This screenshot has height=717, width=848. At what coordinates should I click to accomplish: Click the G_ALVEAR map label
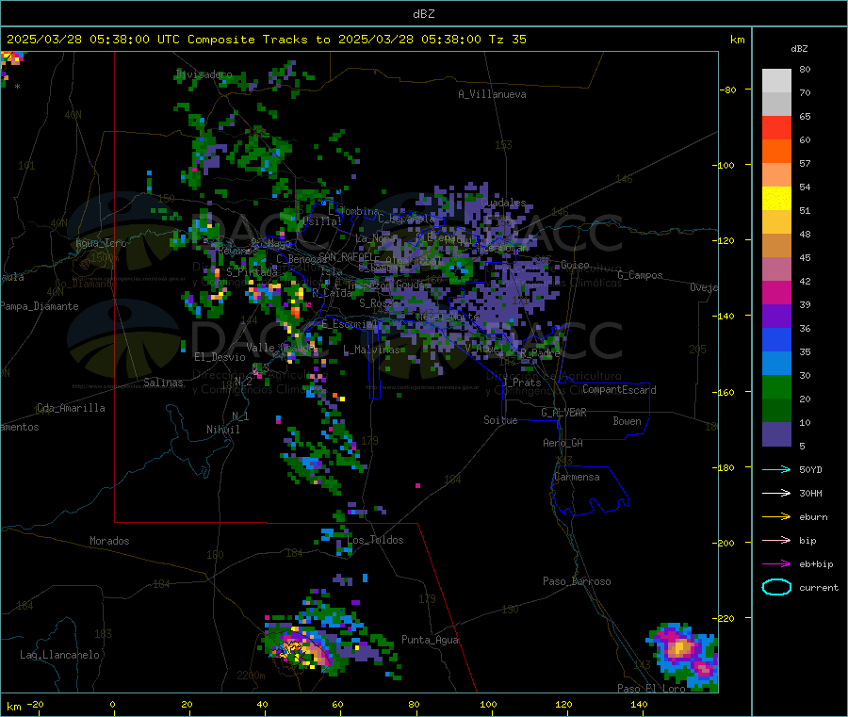click(563, 413)
